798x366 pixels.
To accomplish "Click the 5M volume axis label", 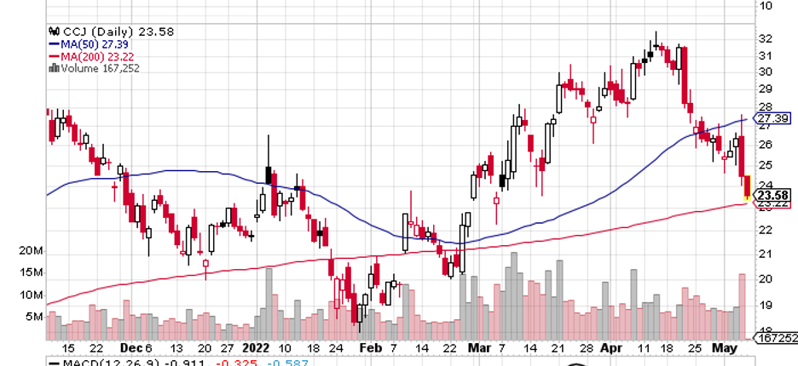I will click(34, 317).
